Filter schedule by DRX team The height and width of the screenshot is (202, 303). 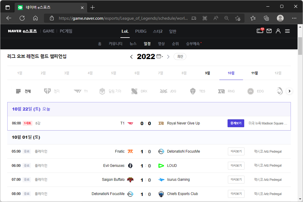(139, 91)
